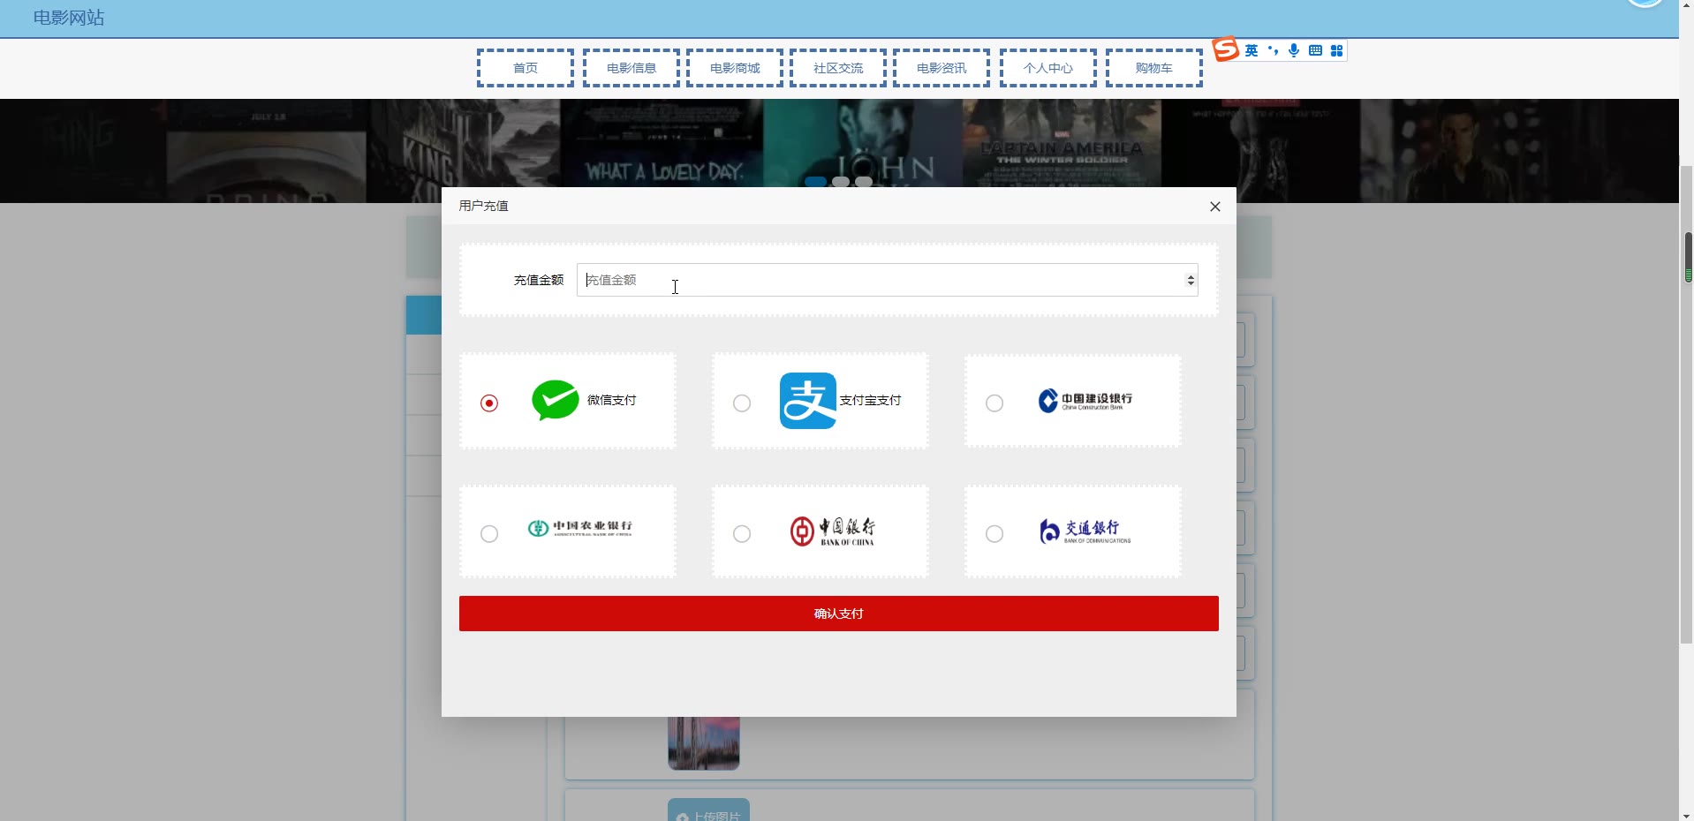Screen dimensions: 1694x821
Task: Open the 社区交流 navigation item
Action: (838, 68)
